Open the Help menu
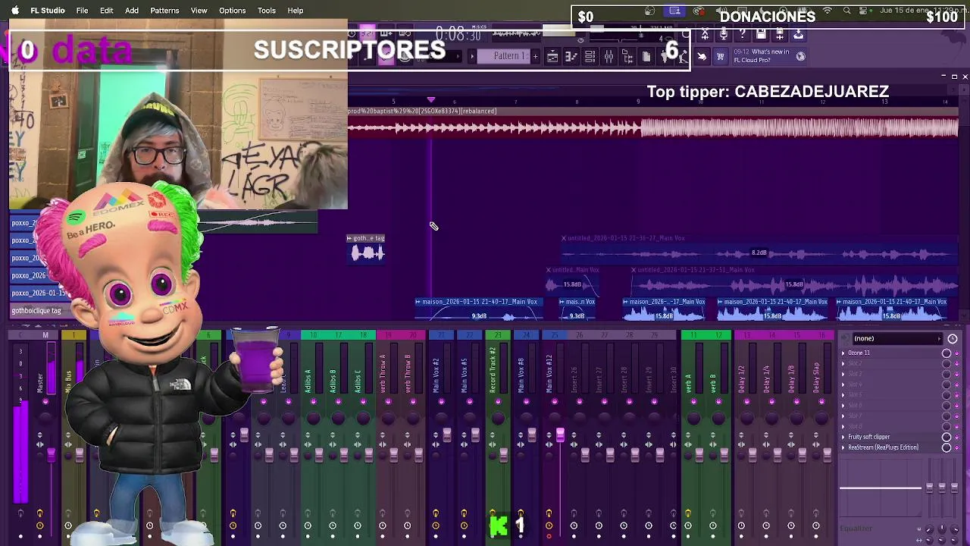Viewport: 970px width, 546px height. click(296, 11)
